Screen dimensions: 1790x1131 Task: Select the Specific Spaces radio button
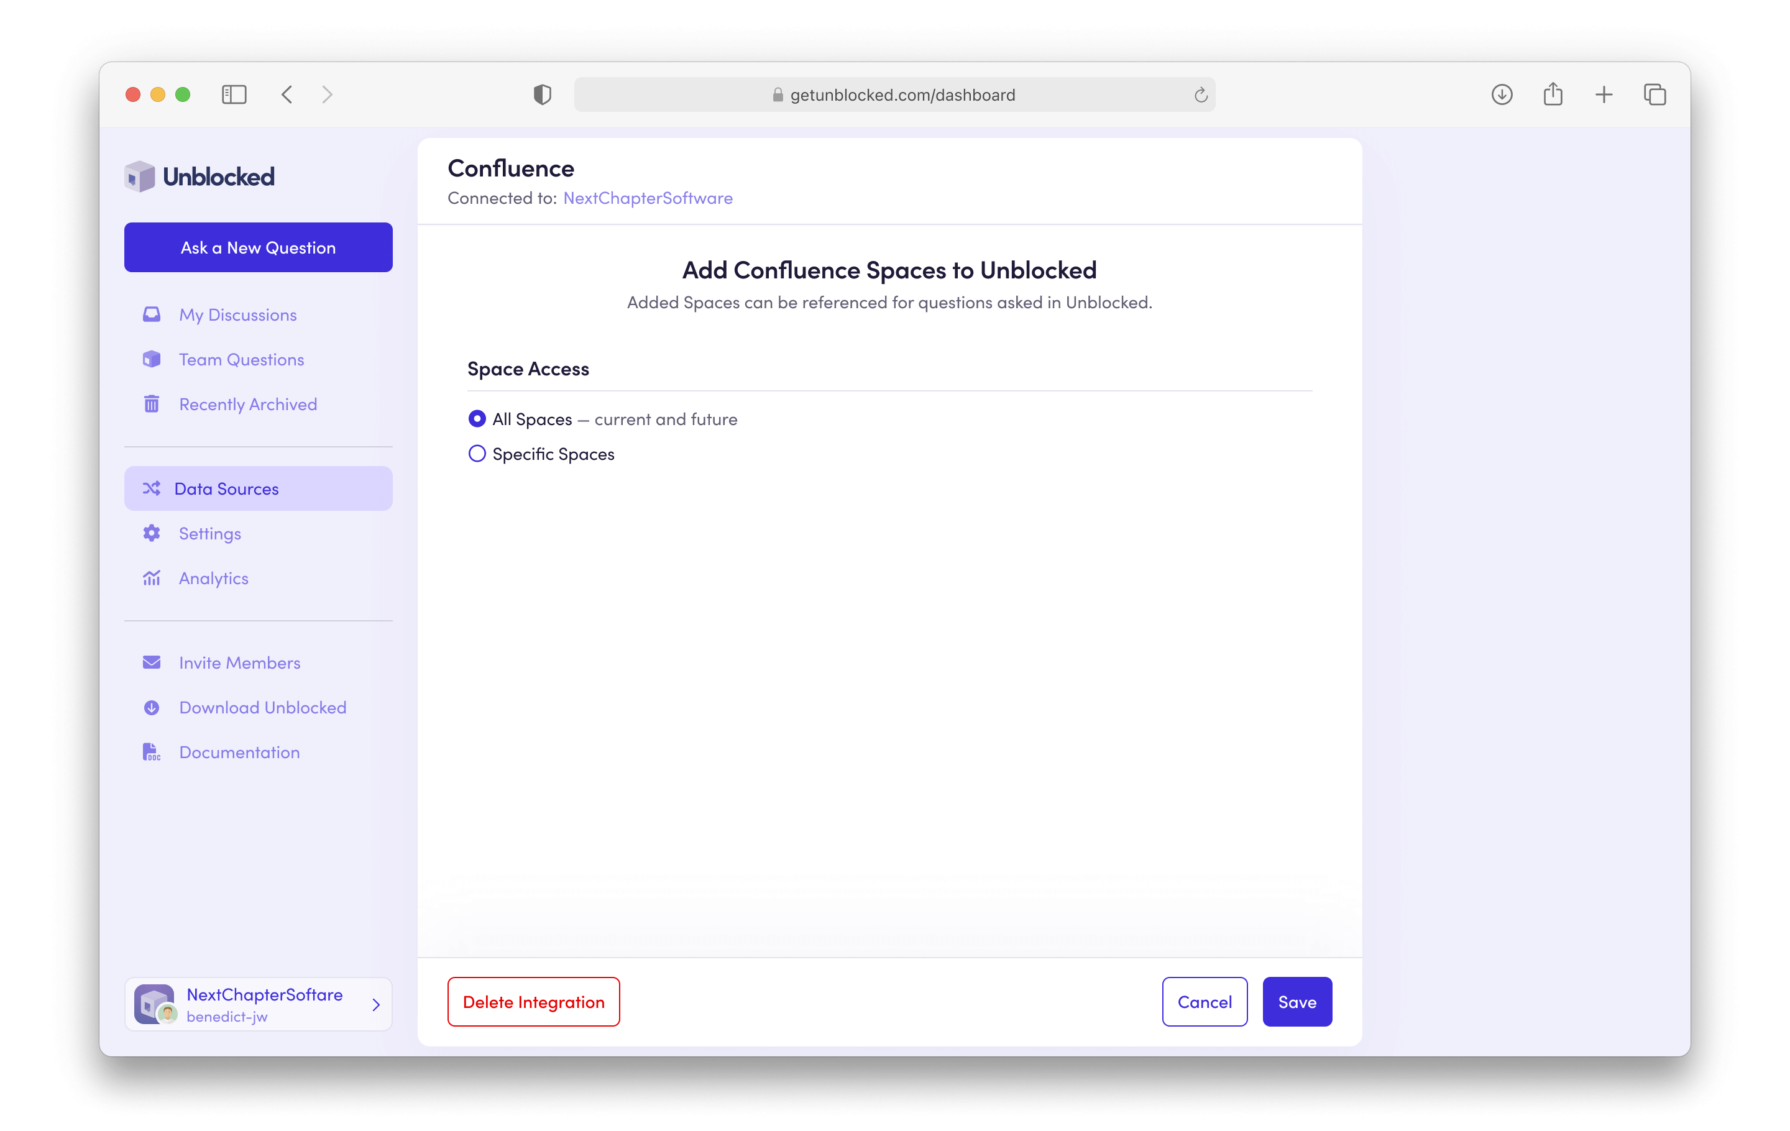tap(477, 453)
